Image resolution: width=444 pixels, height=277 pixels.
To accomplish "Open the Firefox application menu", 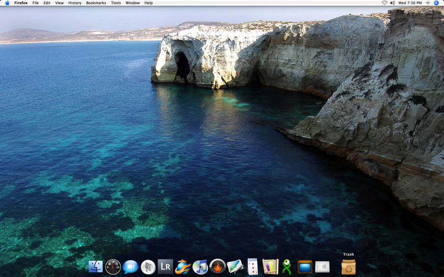I will tap(21, 3).
